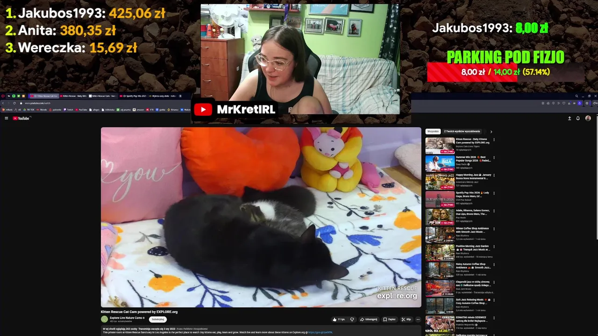Reload the YouTube page

14,103
